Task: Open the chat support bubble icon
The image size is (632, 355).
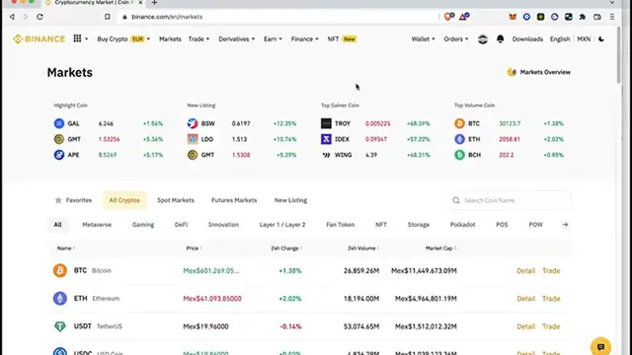Action: tap(600, 346)
